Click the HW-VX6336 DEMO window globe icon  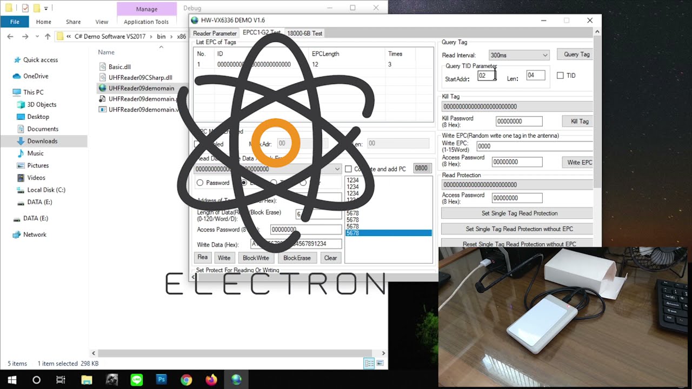click(x=195, y=20)
